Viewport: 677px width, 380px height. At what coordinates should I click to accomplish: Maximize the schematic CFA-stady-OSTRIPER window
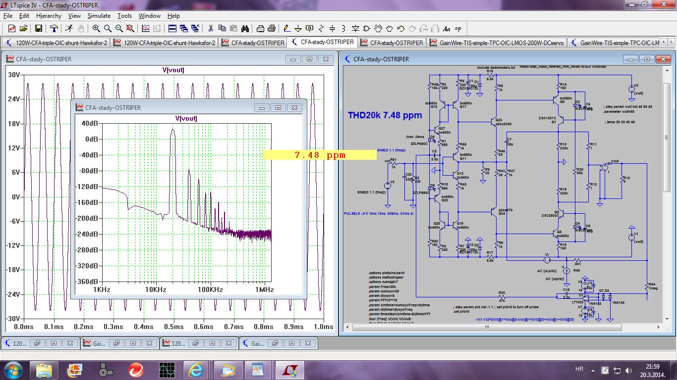[647, 59]
